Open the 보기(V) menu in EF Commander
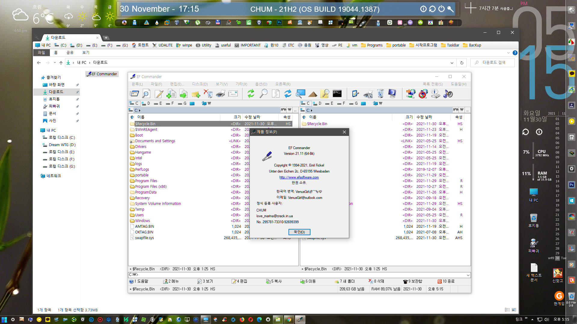577x324 pixels. [222, 84]
